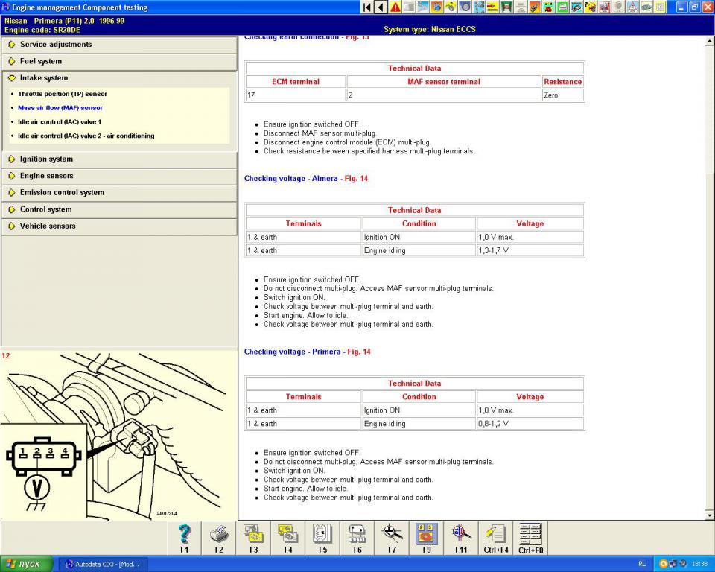Click 'Check resistance between specified harness' line
The image size is (715, 572).
(x=369, y=151)
